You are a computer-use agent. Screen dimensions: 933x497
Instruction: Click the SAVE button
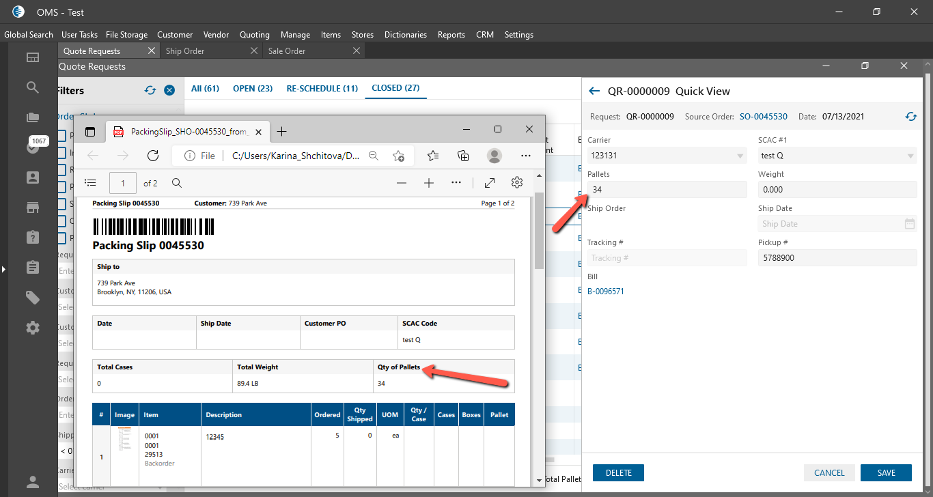pyautogui.click(x=886, y=472)
